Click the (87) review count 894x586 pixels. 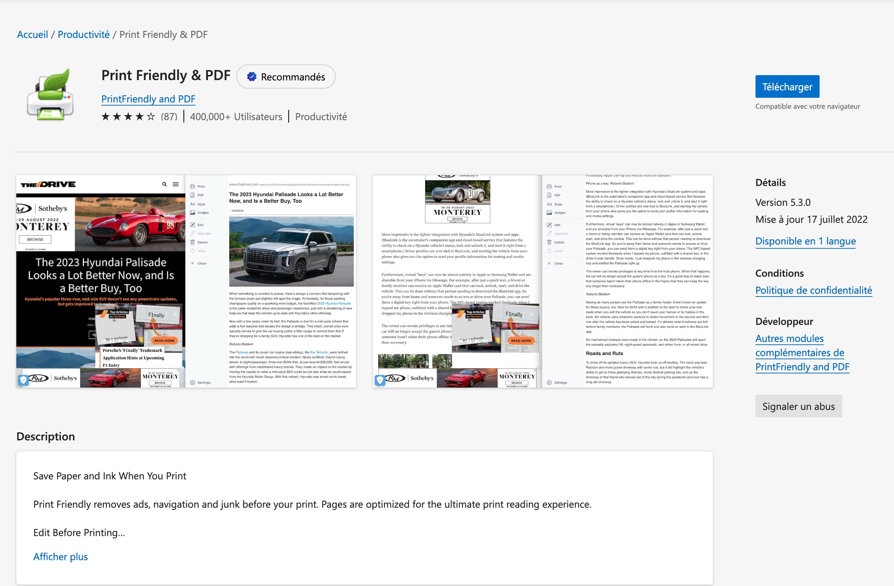point(169,117)
